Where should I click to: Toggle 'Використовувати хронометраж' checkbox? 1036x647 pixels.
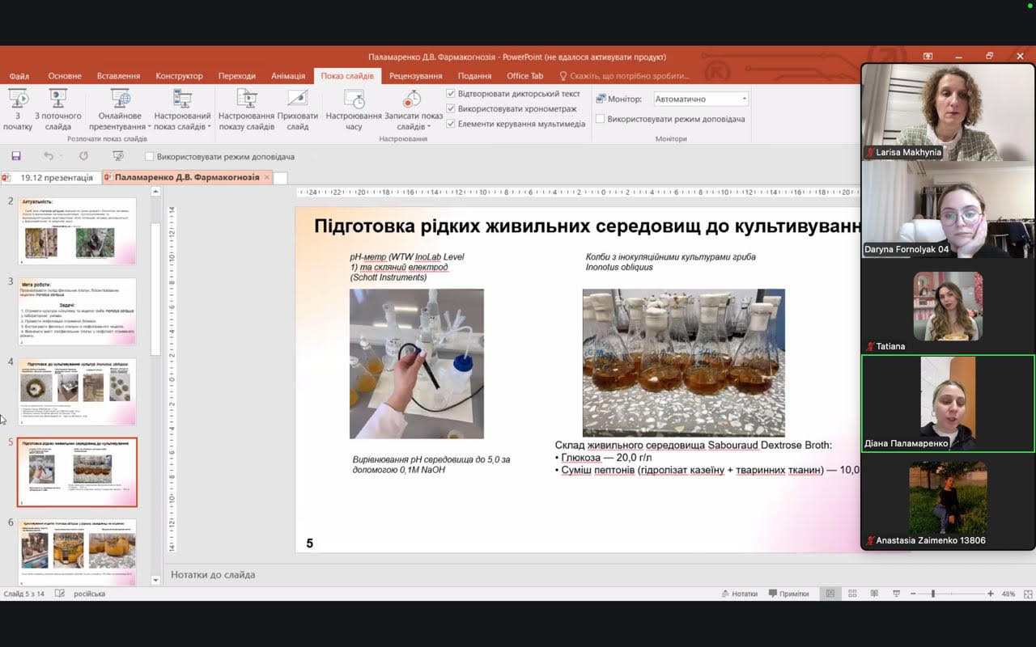[452, 109]
